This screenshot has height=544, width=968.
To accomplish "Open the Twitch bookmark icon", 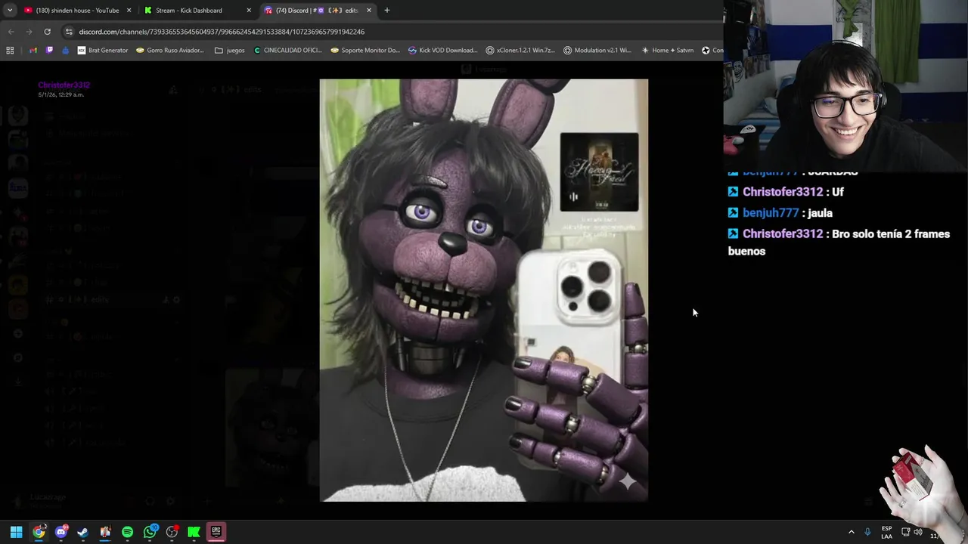I will coord(50,51).
